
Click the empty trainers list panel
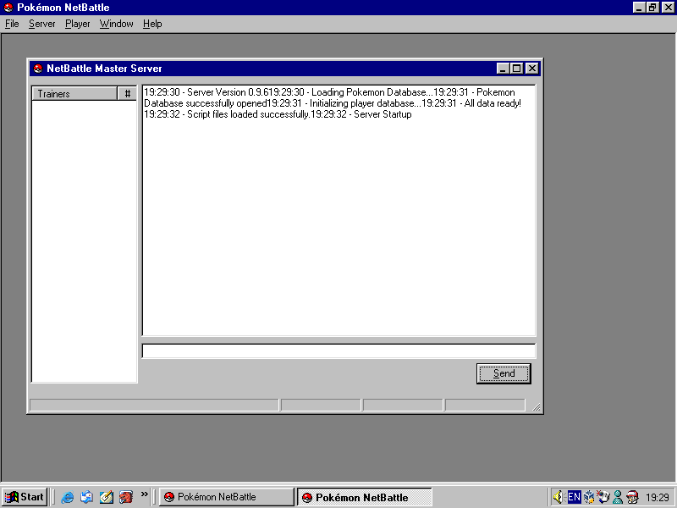(x=84, y=241)
